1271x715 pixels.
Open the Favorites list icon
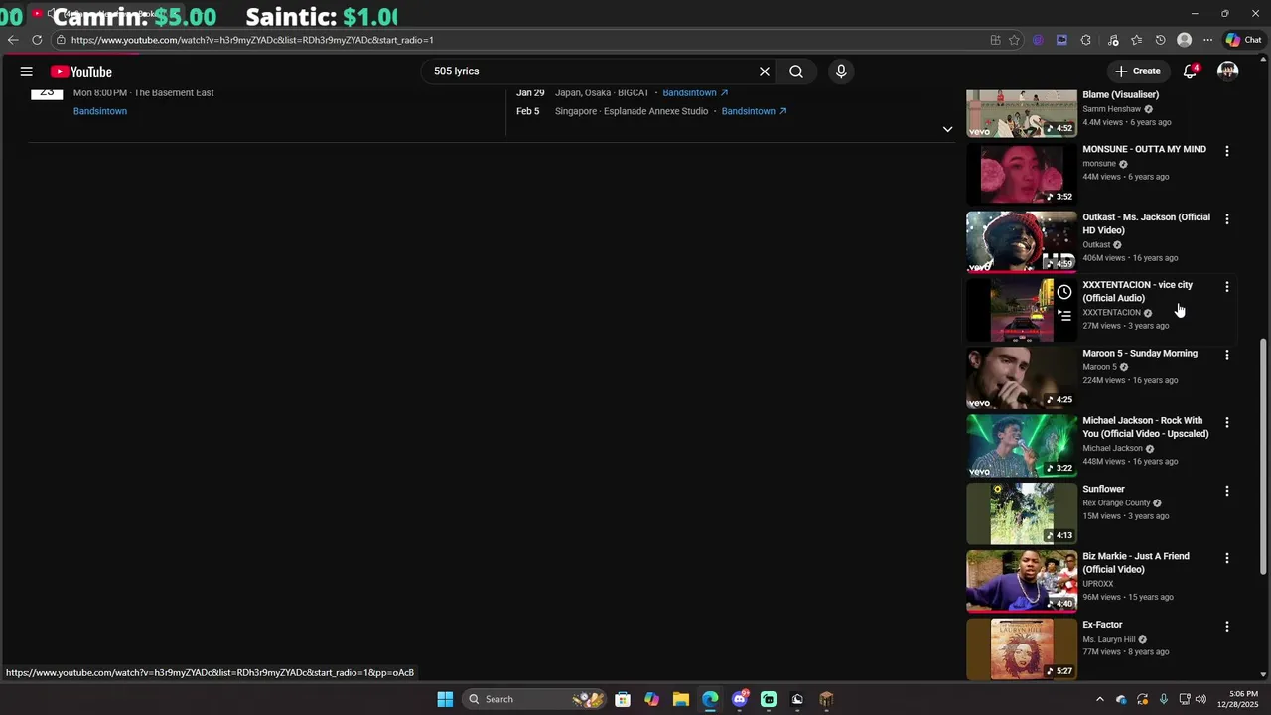coord(1136,40)
